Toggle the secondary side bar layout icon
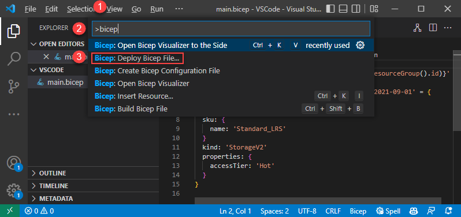Screen dimensions: 461x217 click(x=356, y=9)
